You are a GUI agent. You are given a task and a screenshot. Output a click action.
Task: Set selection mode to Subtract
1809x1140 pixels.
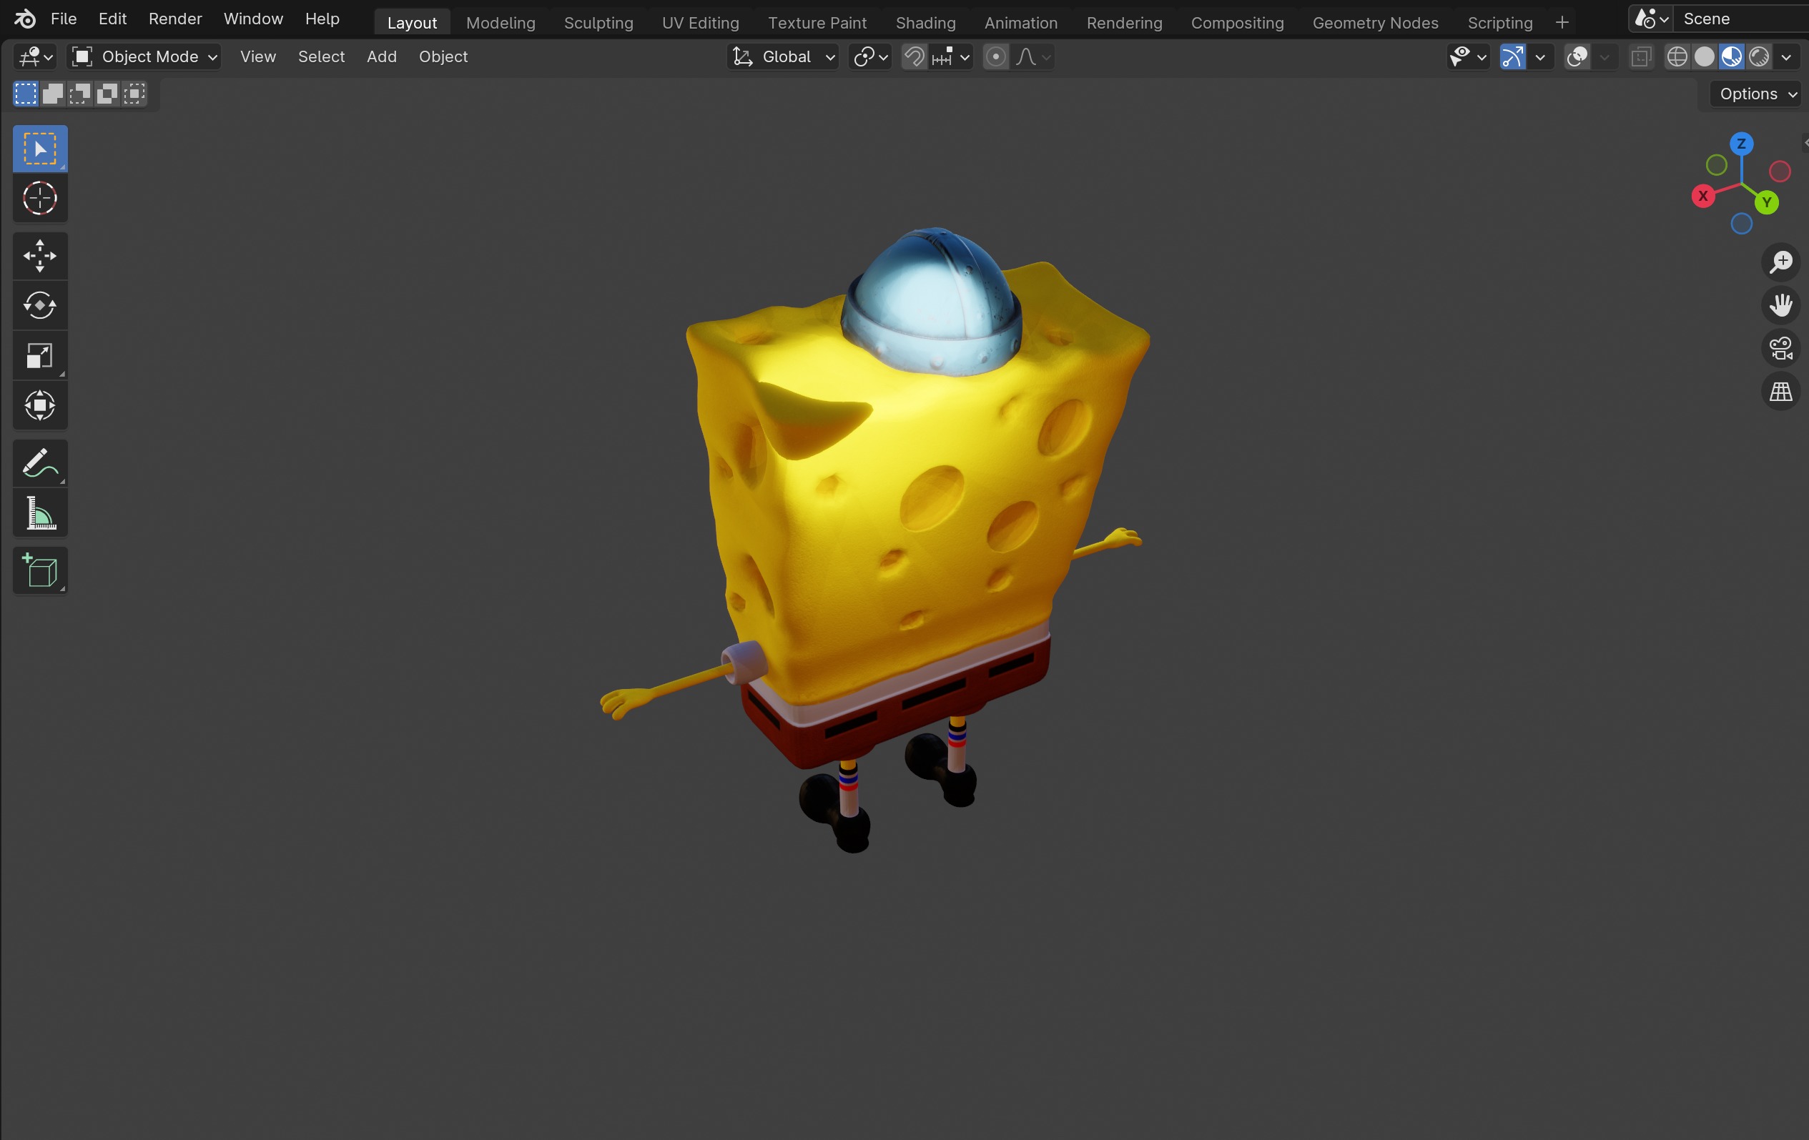point(79,94)
